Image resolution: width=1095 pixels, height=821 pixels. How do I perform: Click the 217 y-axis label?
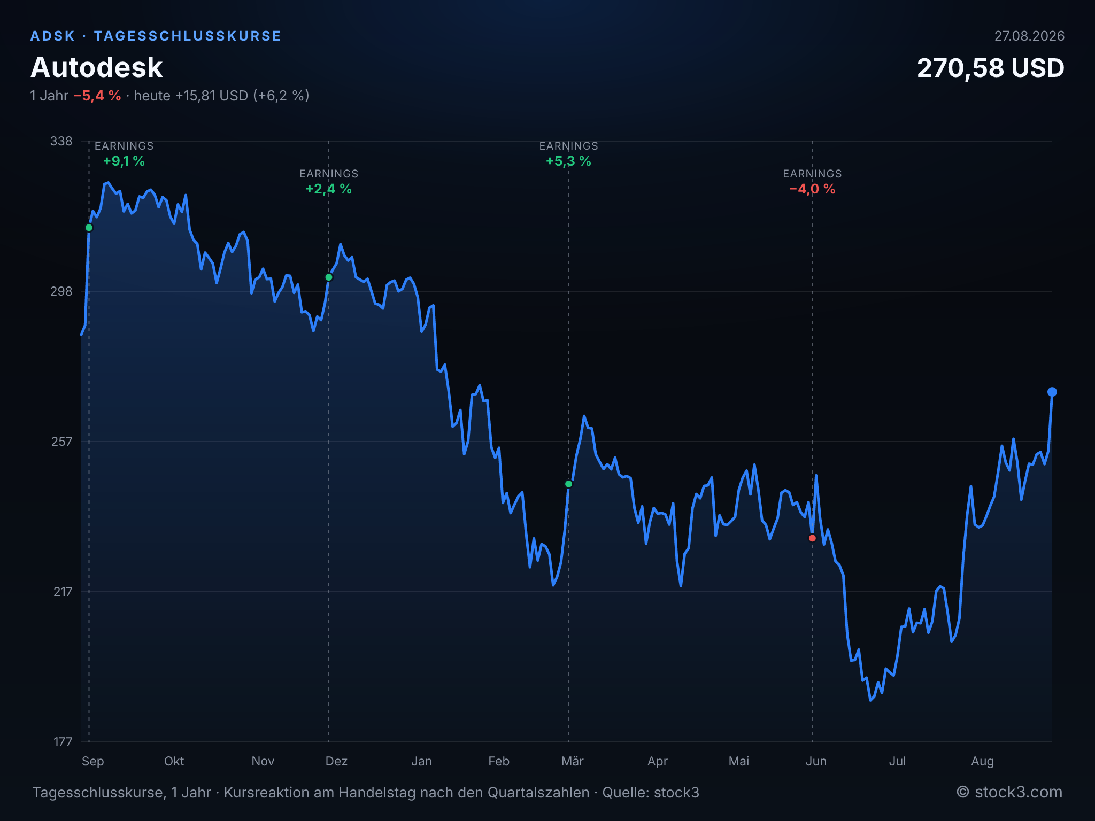63,592
